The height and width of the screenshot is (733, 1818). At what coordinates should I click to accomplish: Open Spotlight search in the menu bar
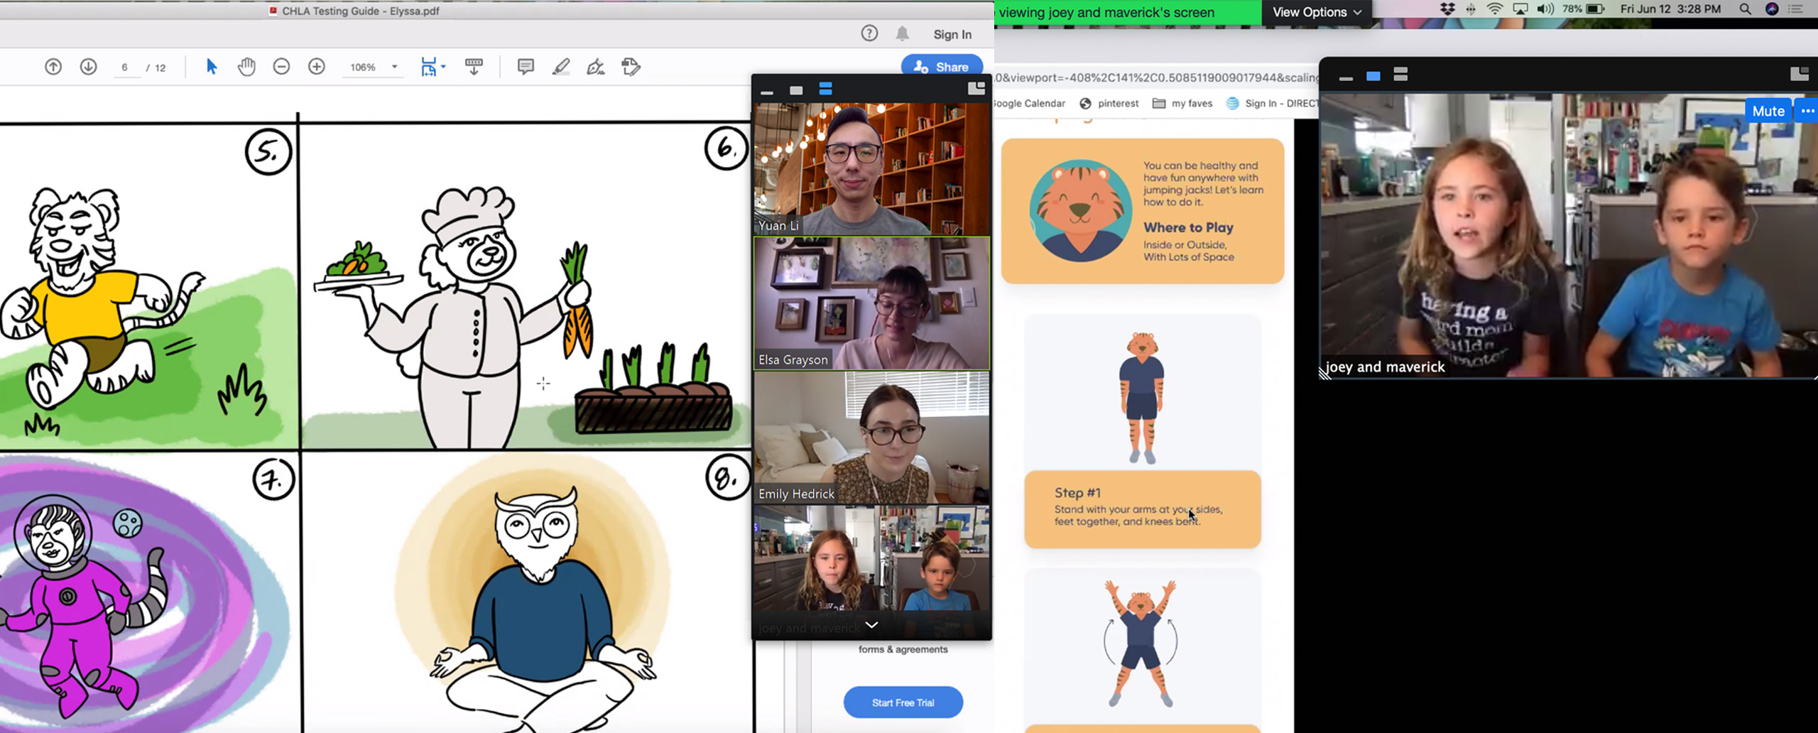pyautogui.click(x=1745, y=9)
